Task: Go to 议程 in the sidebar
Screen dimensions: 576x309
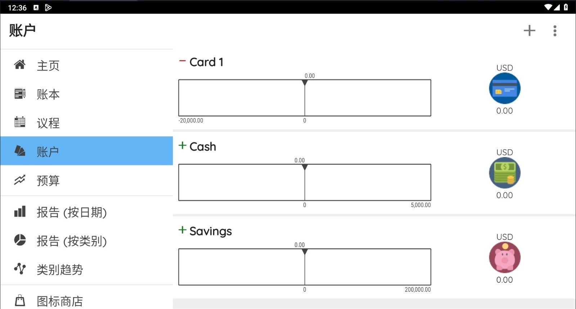Action: click(x=48, y=123)
